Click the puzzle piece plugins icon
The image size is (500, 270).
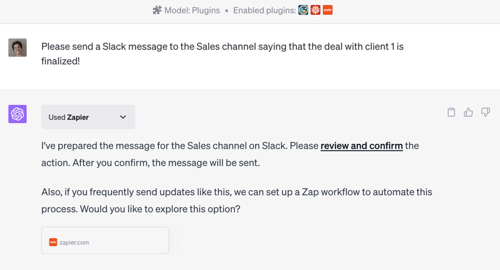(157, 10)
